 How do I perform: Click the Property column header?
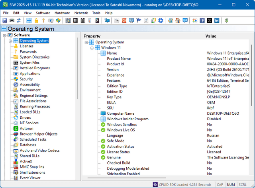[x=92, y=36]
